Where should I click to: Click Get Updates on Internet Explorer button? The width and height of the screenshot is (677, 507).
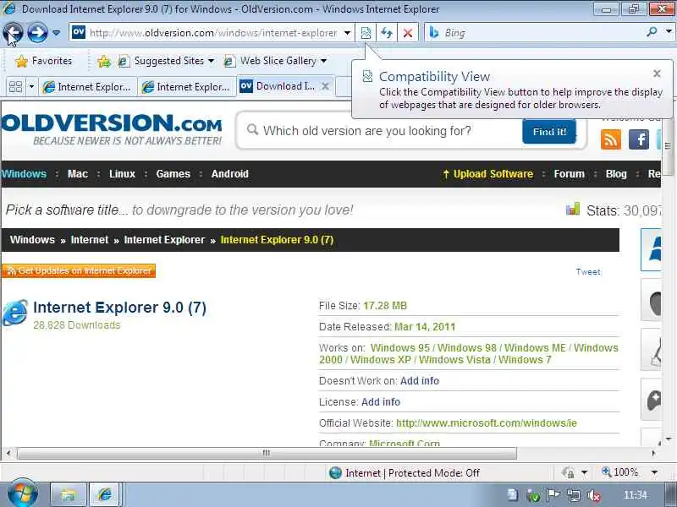[79, 270]
